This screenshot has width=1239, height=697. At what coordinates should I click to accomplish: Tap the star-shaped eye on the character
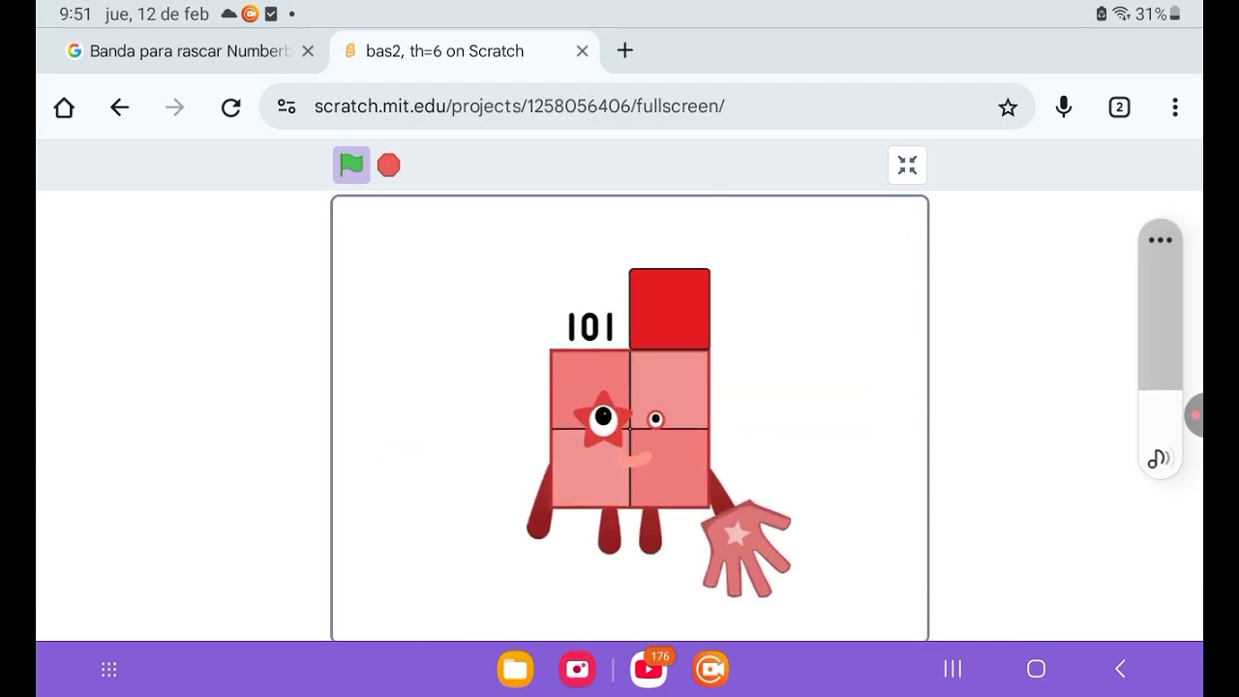(603, 418)
